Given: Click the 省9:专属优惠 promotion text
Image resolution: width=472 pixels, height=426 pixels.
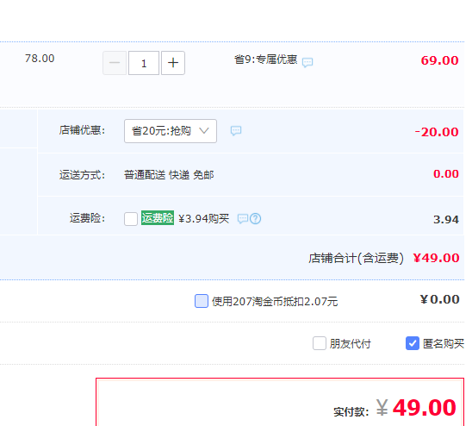Looking at the screenshot, I should coord(266,60).
